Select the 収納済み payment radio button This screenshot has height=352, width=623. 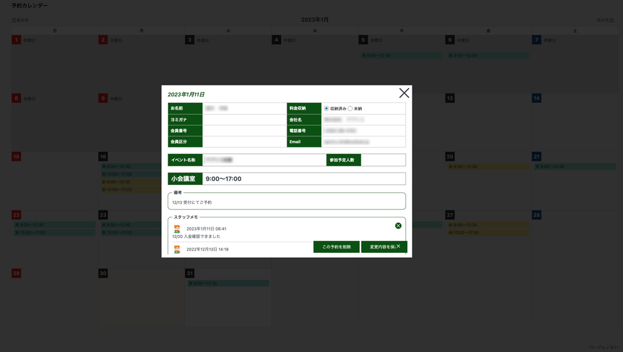tap(326, 108)
